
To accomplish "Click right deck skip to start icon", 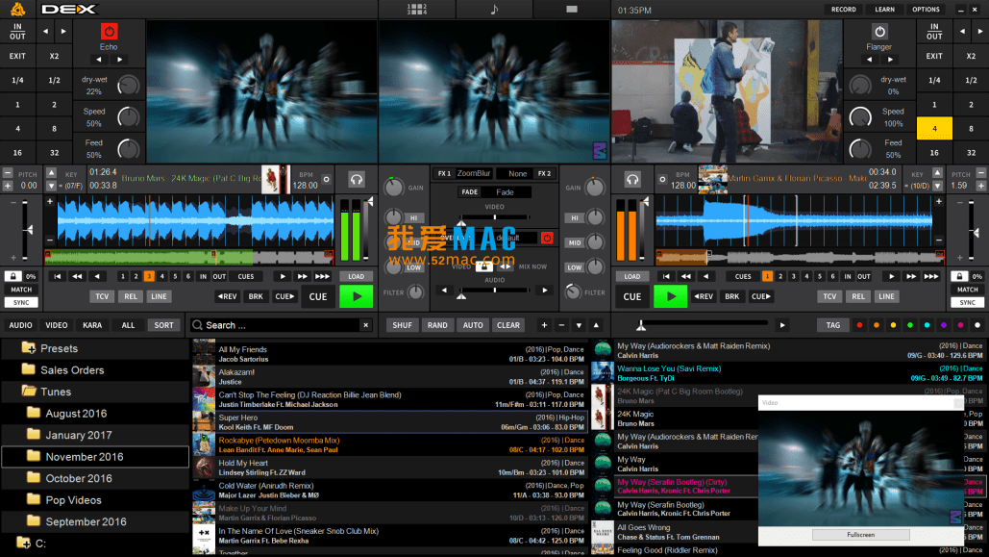I will 666,277.
